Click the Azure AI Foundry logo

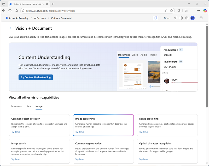tap(7, 18)
